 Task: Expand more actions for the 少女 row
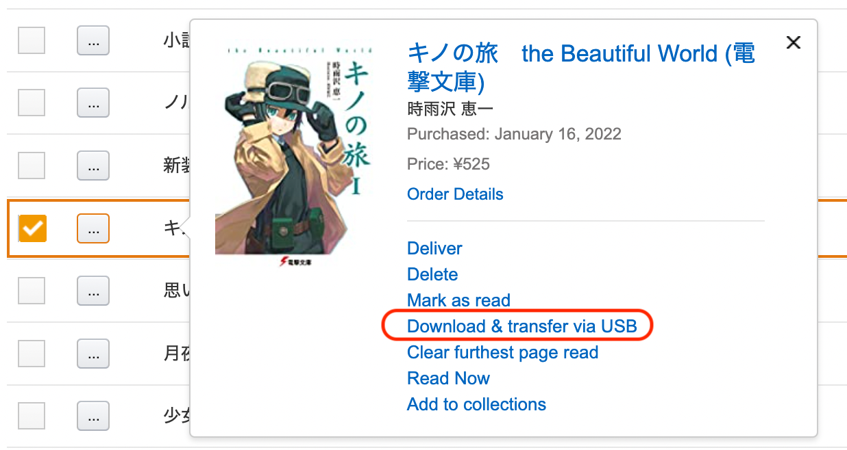[x=93, y=416]
